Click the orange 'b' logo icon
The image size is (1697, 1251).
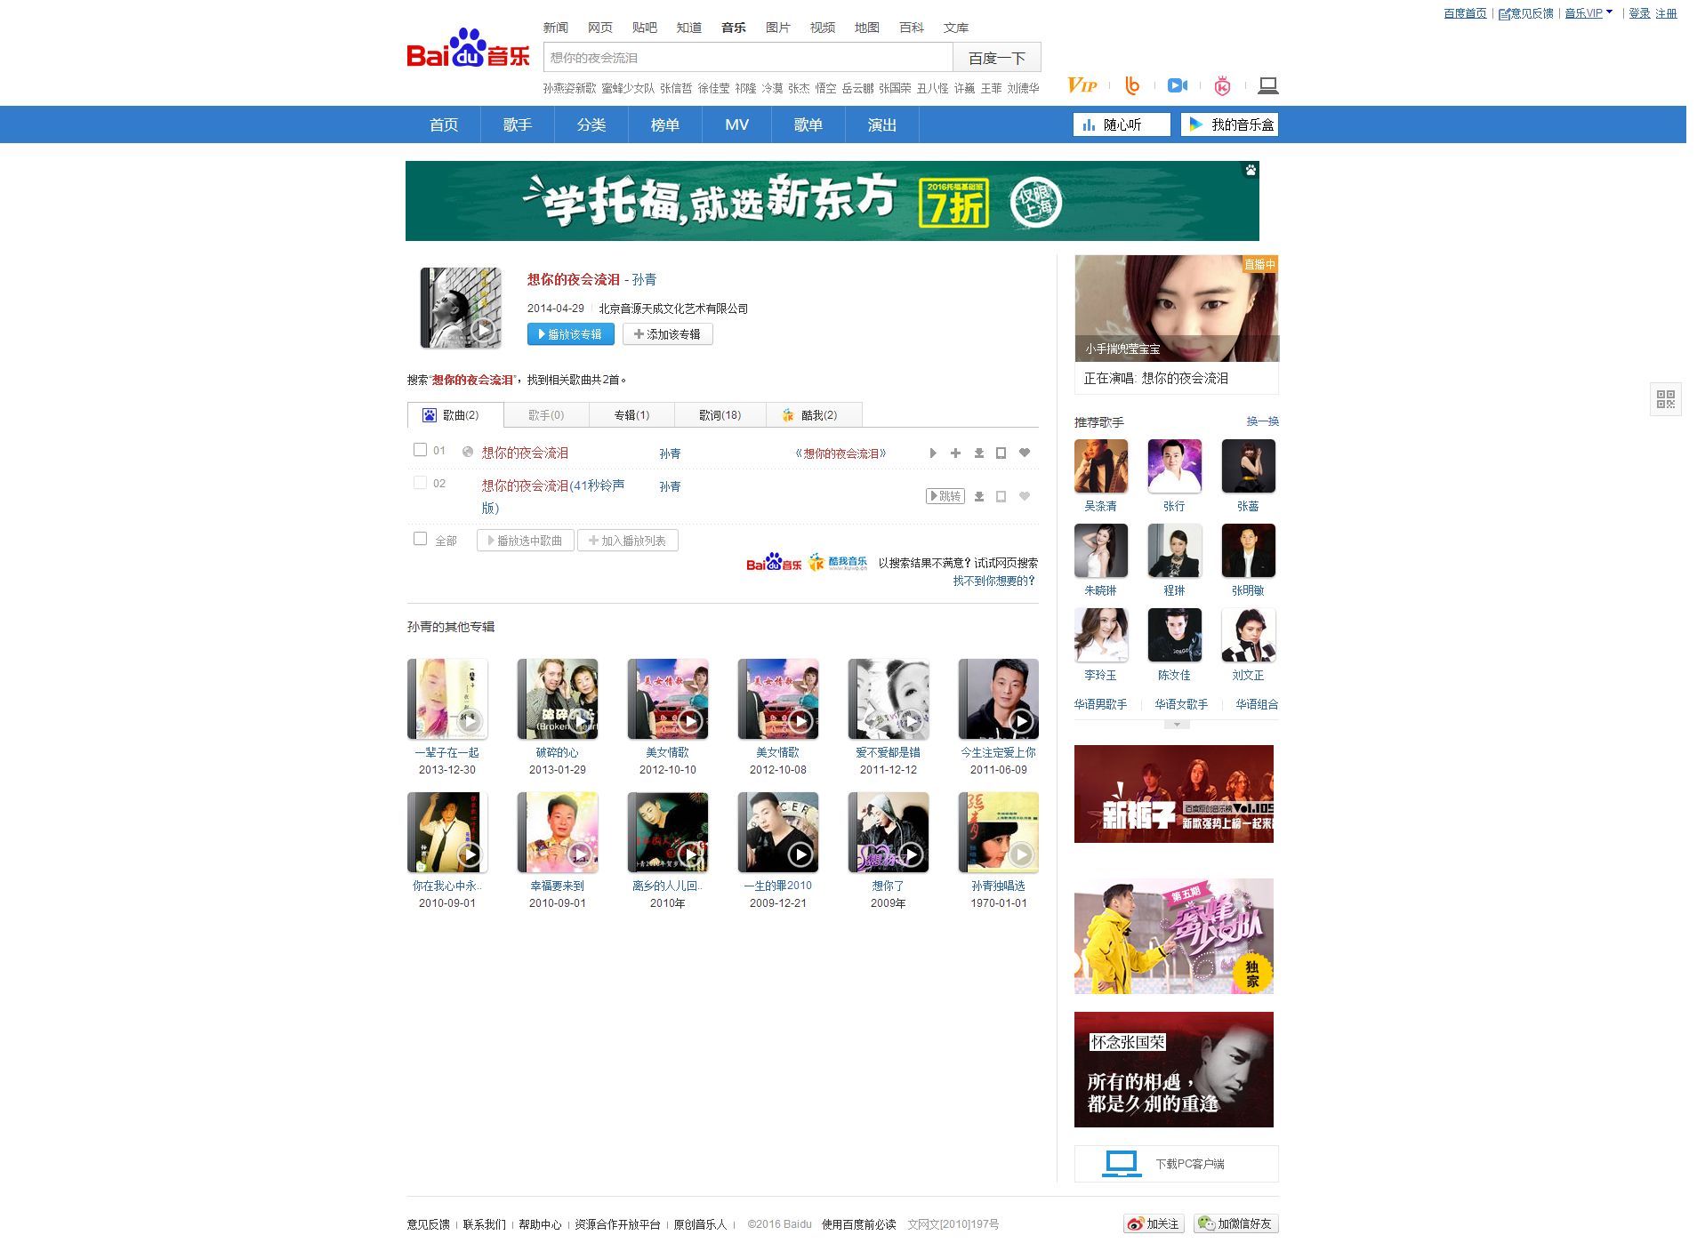[x=1132, y=85]
